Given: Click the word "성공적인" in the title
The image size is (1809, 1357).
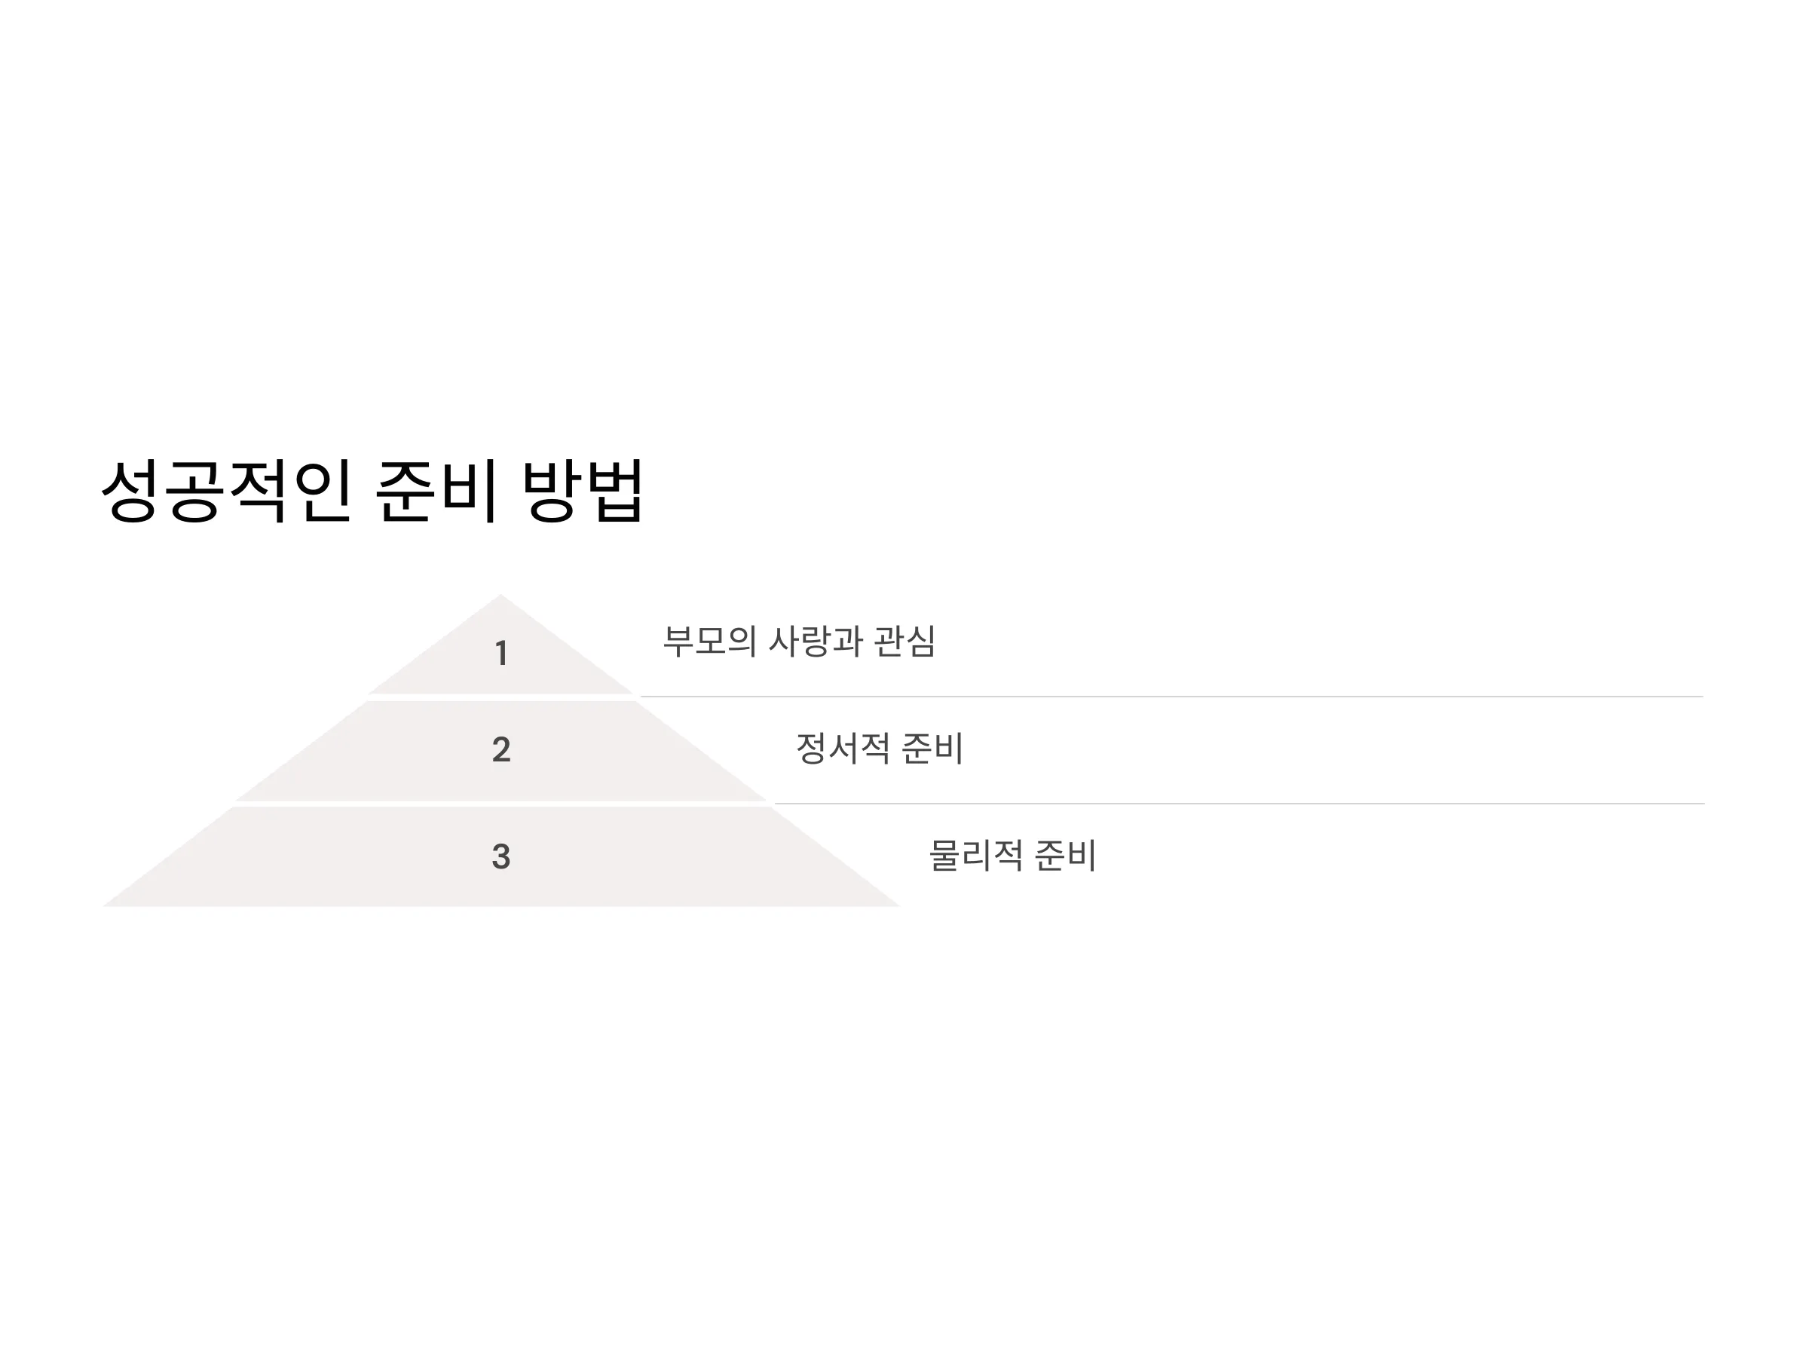Looking at the screenshot, I should [x=227, y=491].
